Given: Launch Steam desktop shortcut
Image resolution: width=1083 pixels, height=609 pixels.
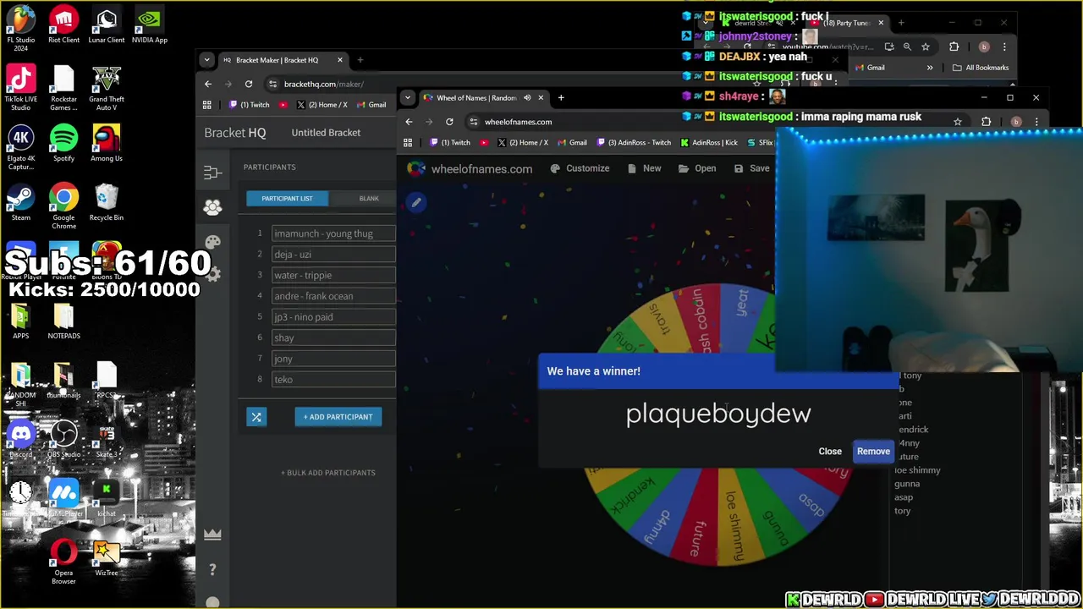Looking at the screenshot, I should pyautogui.click(x=21, y=202).
